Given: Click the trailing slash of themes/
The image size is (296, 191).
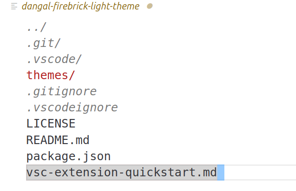Looking at the screenshot, I should pos(72,75).
